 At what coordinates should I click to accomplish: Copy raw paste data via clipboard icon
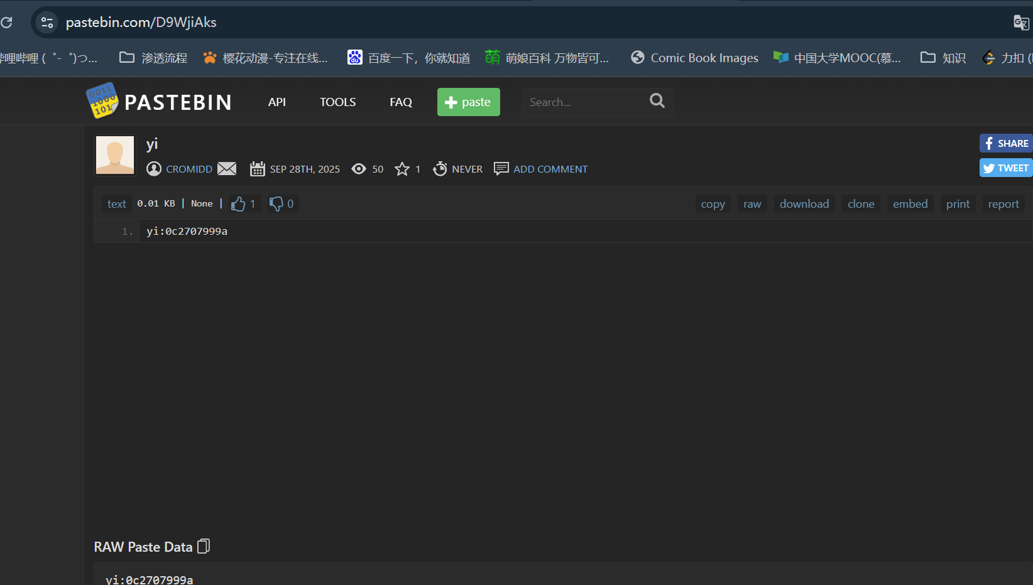click(x=204, y=547)
